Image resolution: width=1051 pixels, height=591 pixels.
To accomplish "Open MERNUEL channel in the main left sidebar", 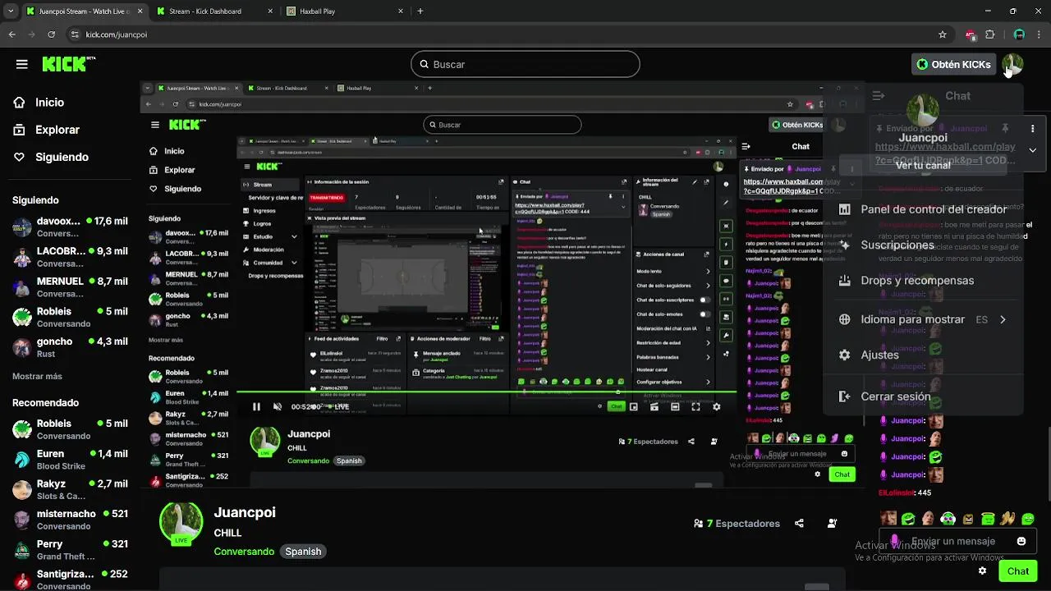I will pyautogui.click(x=70, y=286).
